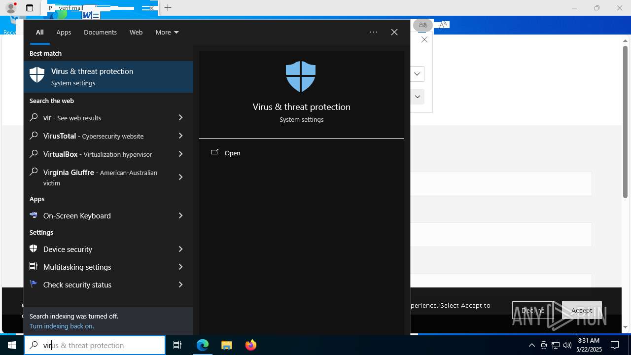This screenshot has width=631, height=355.
Task: Expand arrow next to Multitasking settings
Action: point(181,267)
